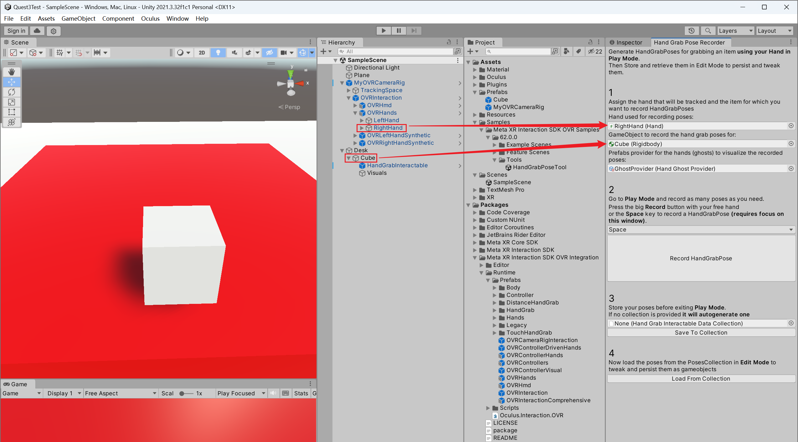Open the Project create plus menu
798x442 pixels.
[x=472, y=51]
